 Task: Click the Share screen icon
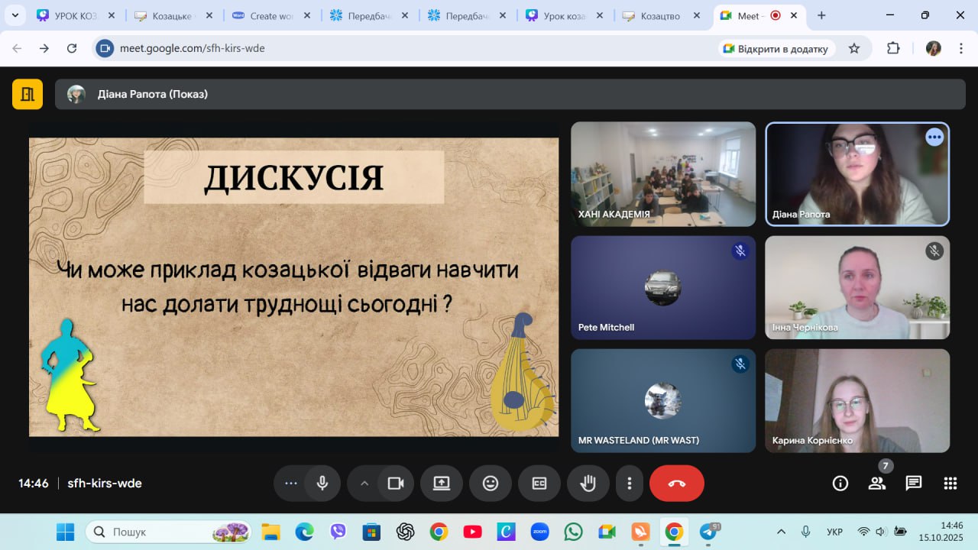point(442,484)
